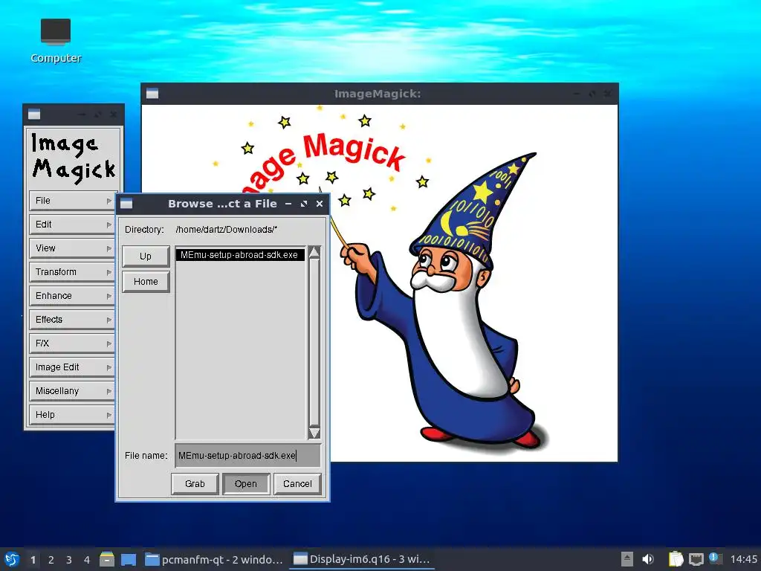Open the Transform menu

[72, 272]
